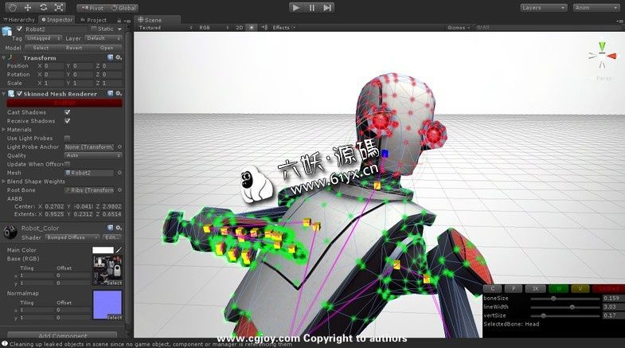
Task: Toggle scene lighting sun icon
Action: 252,27
